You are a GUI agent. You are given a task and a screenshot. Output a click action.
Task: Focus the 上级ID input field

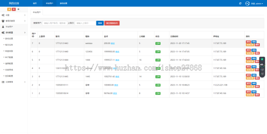(85, 23)
